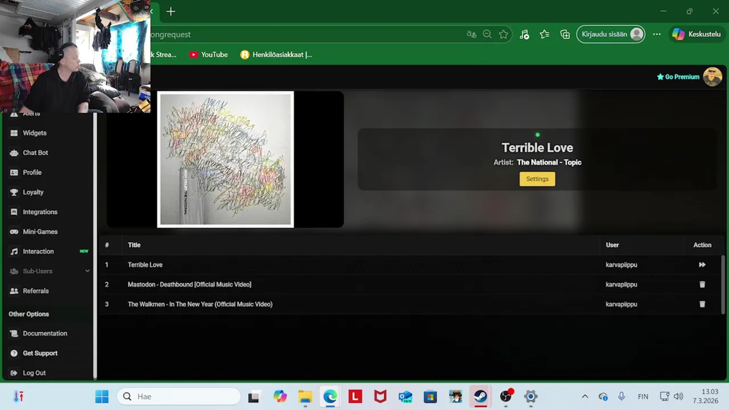The image size is (729, 410).
Task: Go to the Profile page
Action: [x=32, y=173]
